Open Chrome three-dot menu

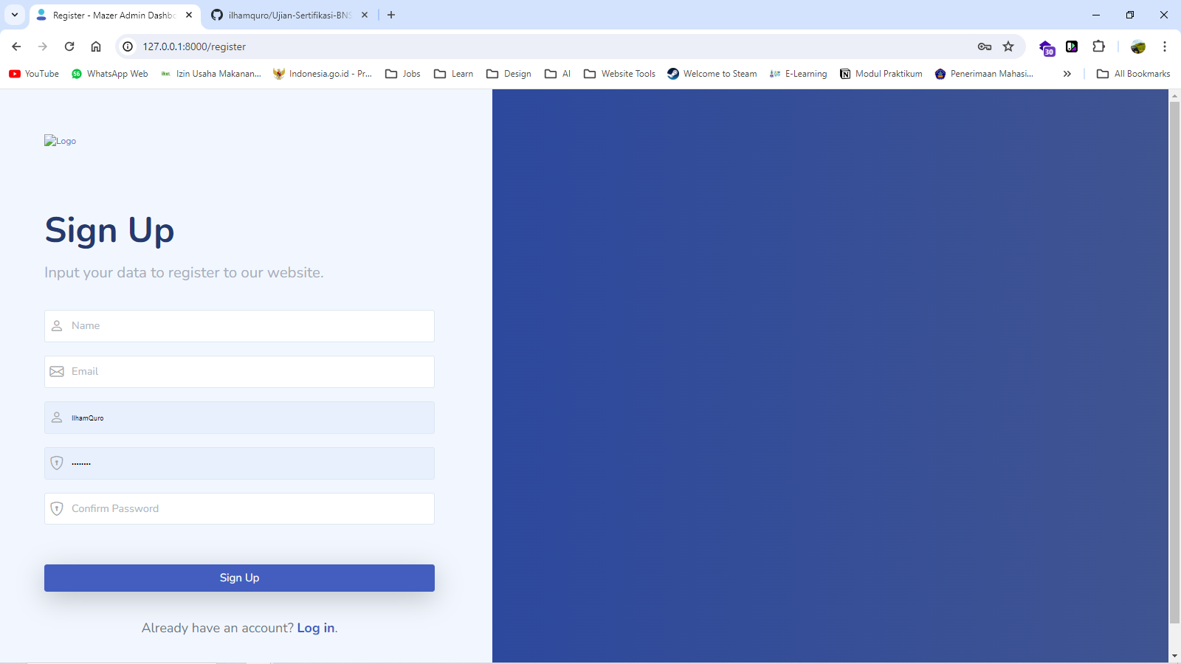1165,46
